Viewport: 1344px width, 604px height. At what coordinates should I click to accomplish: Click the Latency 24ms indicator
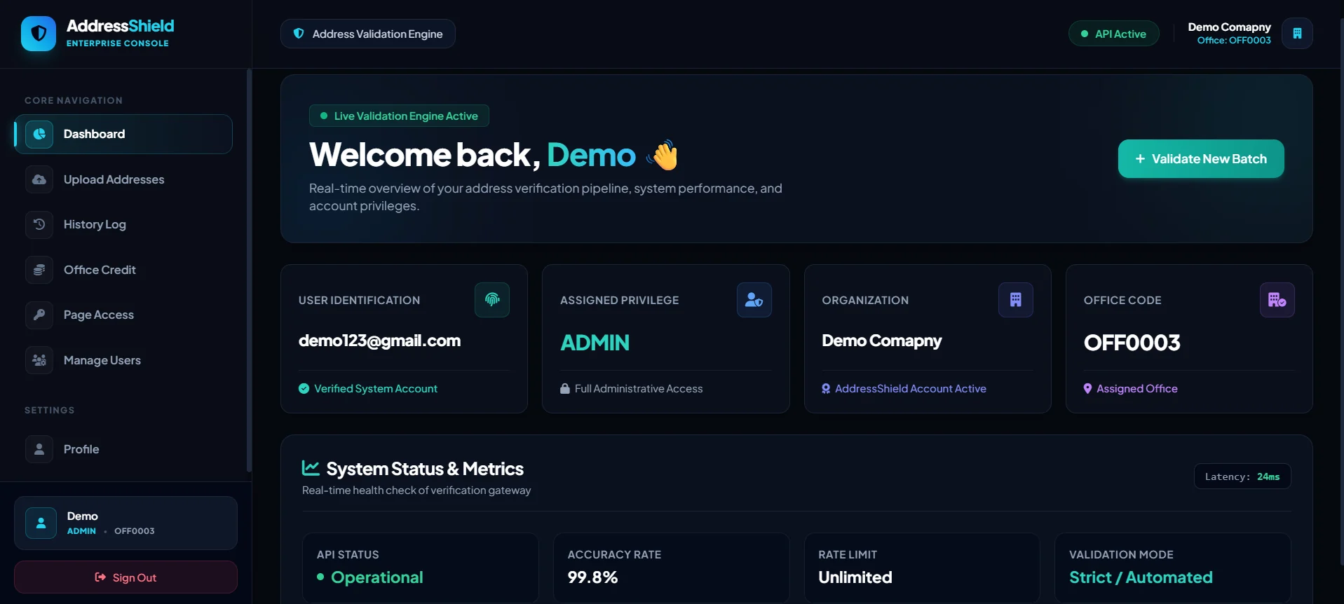1242,476
